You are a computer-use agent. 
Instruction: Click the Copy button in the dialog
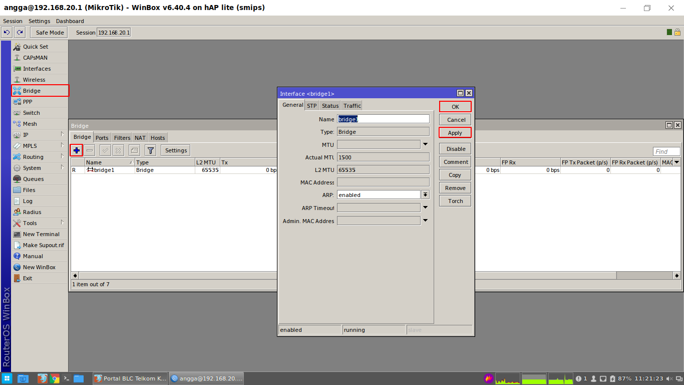pyautogui.click(x=455, y=175)
